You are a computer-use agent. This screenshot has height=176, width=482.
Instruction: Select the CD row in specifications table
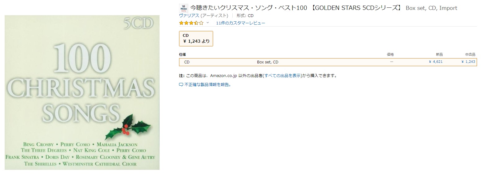click(187, 62)
